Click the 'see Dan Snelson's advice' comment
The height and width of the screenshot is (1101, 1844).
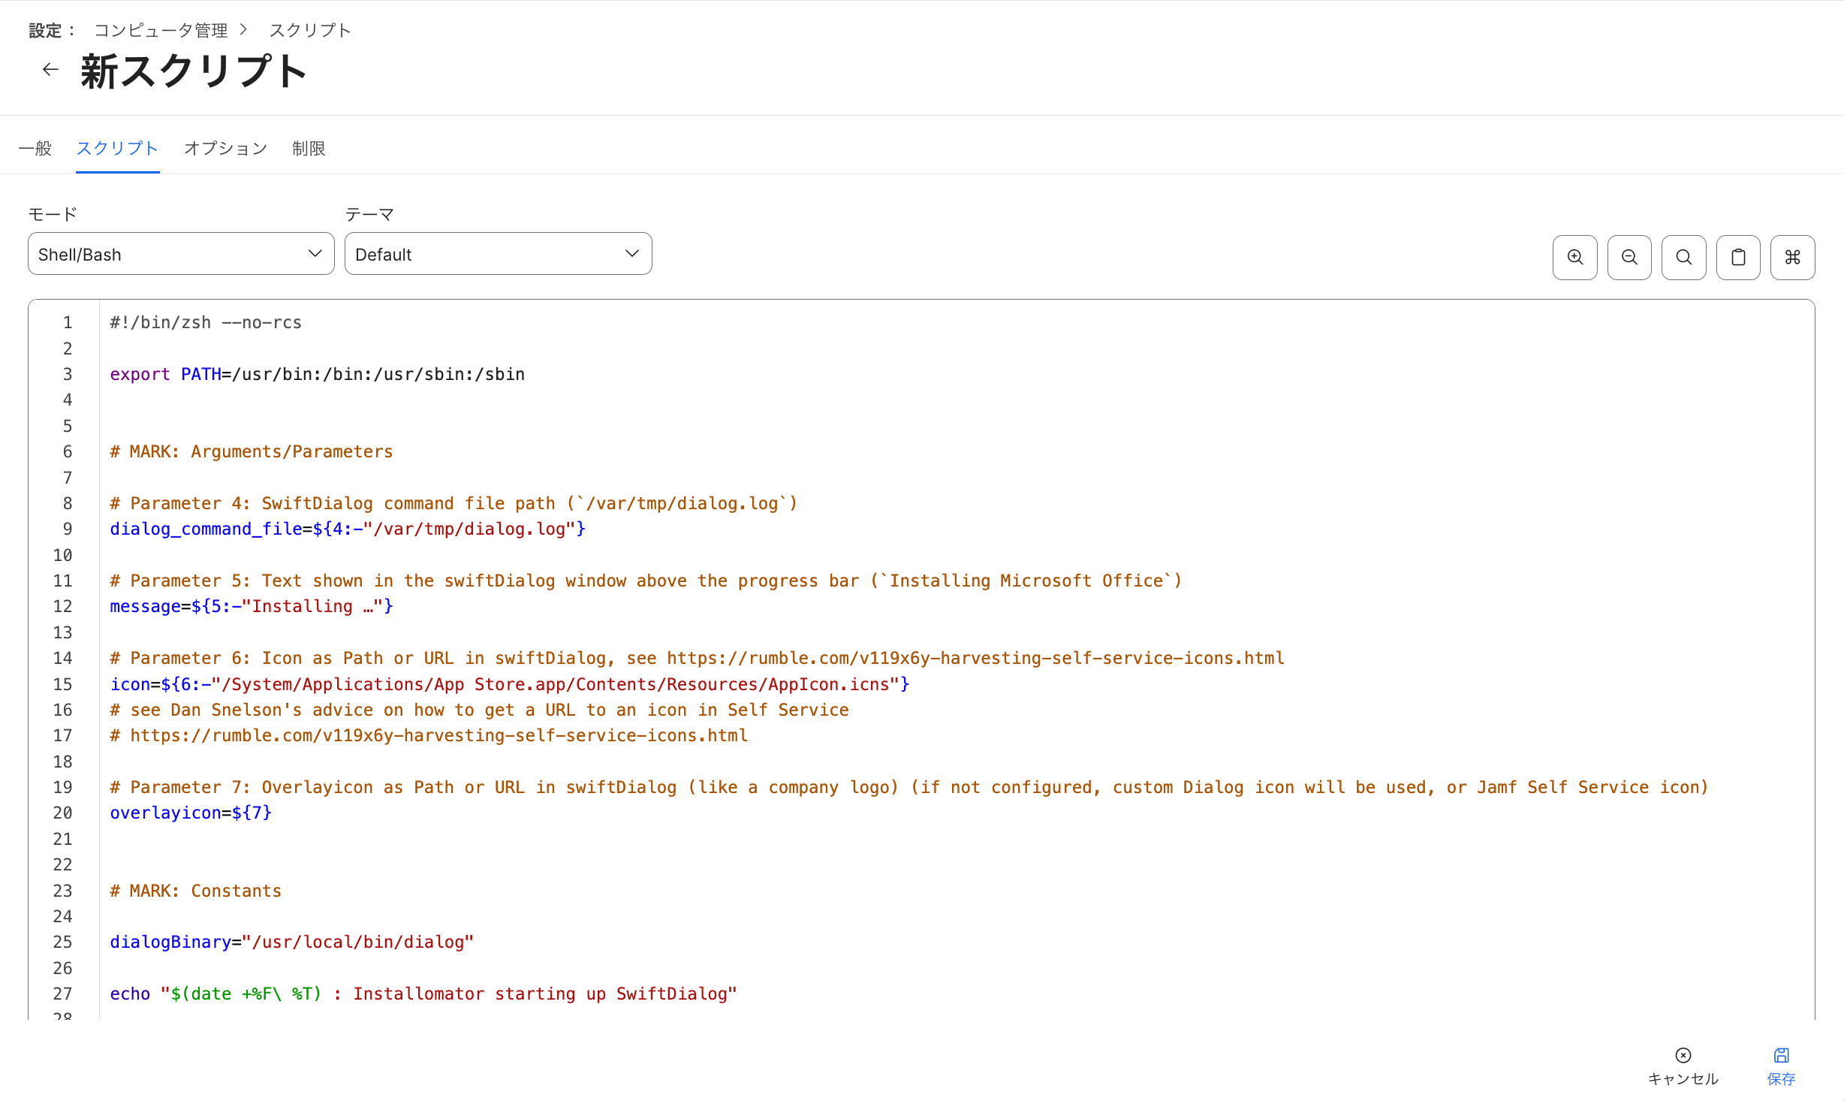coord(479,710)
